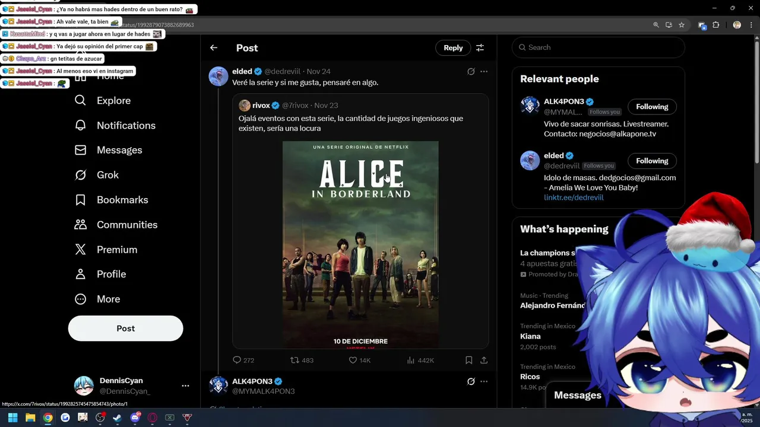This screenshot has width=760, height=427.
Task: Open Profile in the sidebar
Action: pos(100,274)
